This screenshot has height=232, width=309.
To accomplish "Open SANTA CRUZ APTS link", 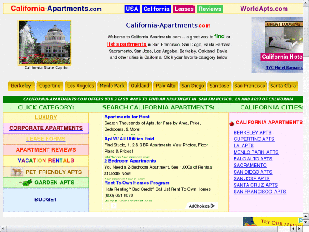I will click(256, 185).
